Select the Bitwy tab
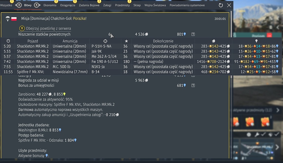Screen dimensions: 283x163 tap(28, 5)
